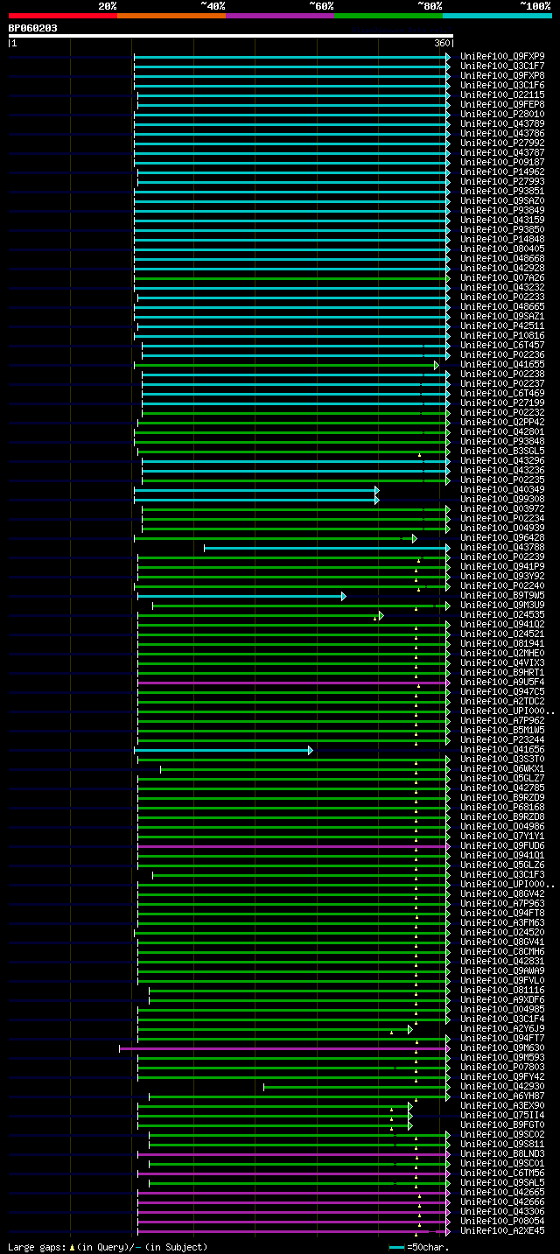The image size is (560, 1254).
Task: Click the cyan ~100% legend color segment
Action: [497, 15]
